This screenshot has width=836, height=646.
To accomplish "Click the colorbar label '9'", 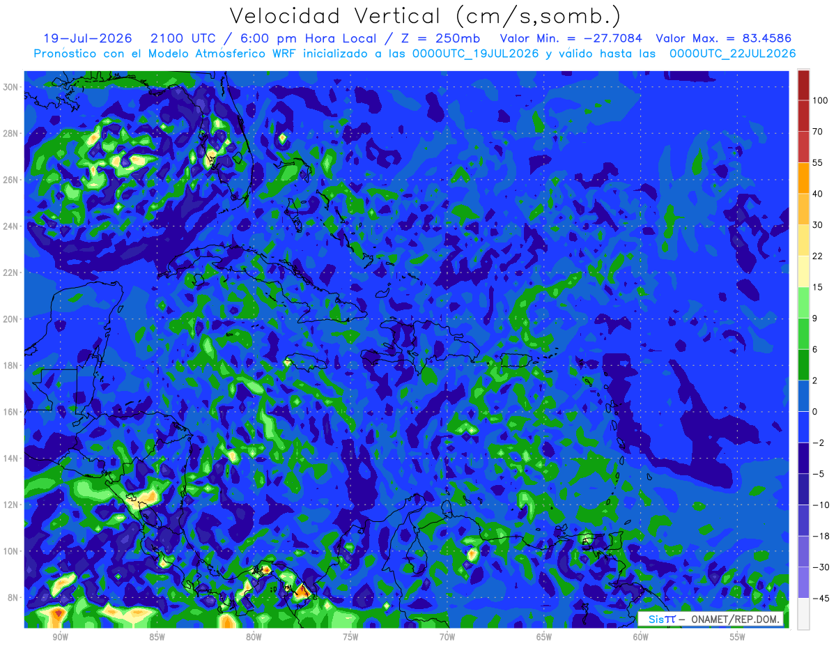I will coord(816,318).
